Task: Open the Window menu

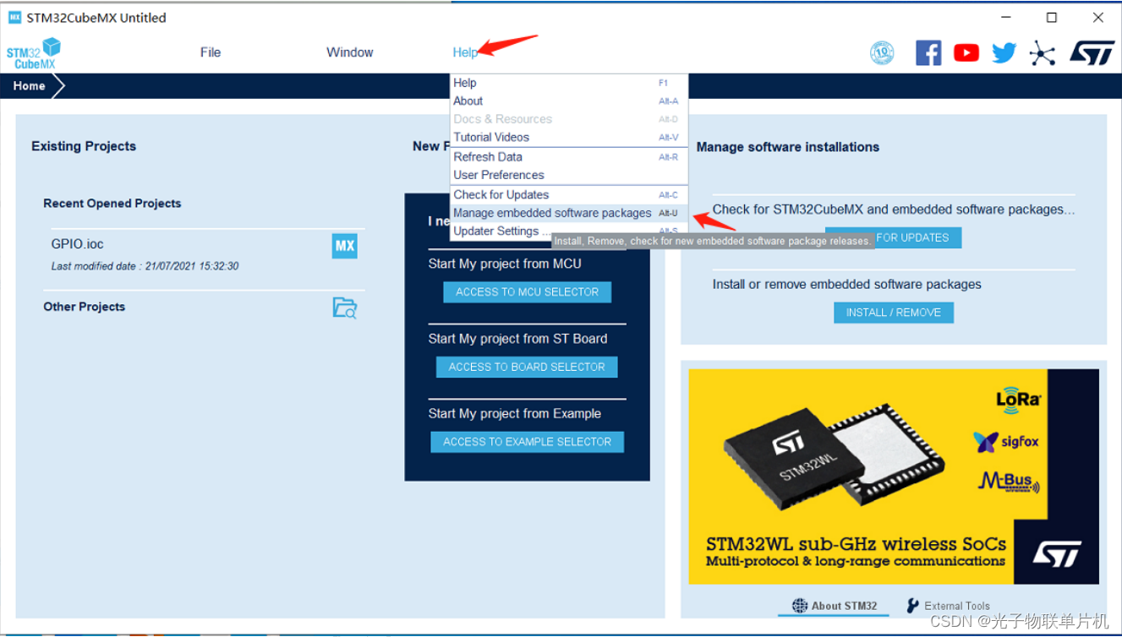Action: pos(350,52)
